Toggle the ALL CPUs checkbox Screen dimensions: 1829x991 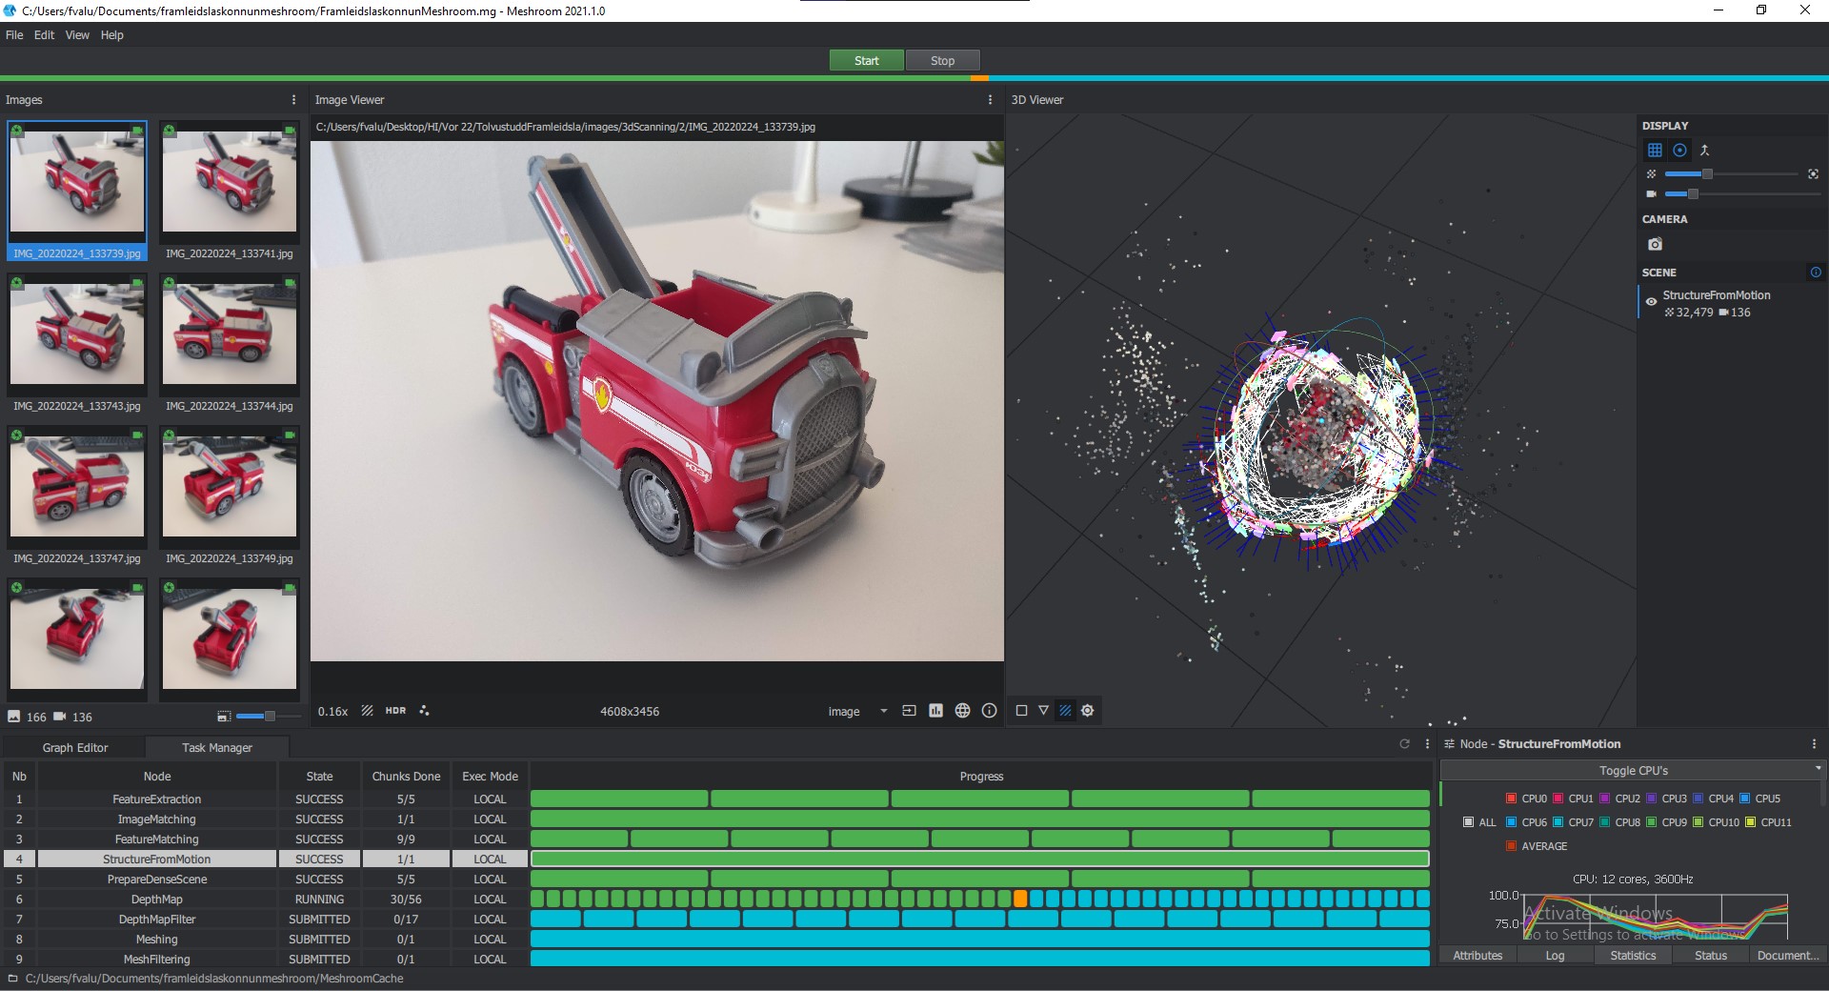[1468, 822]
